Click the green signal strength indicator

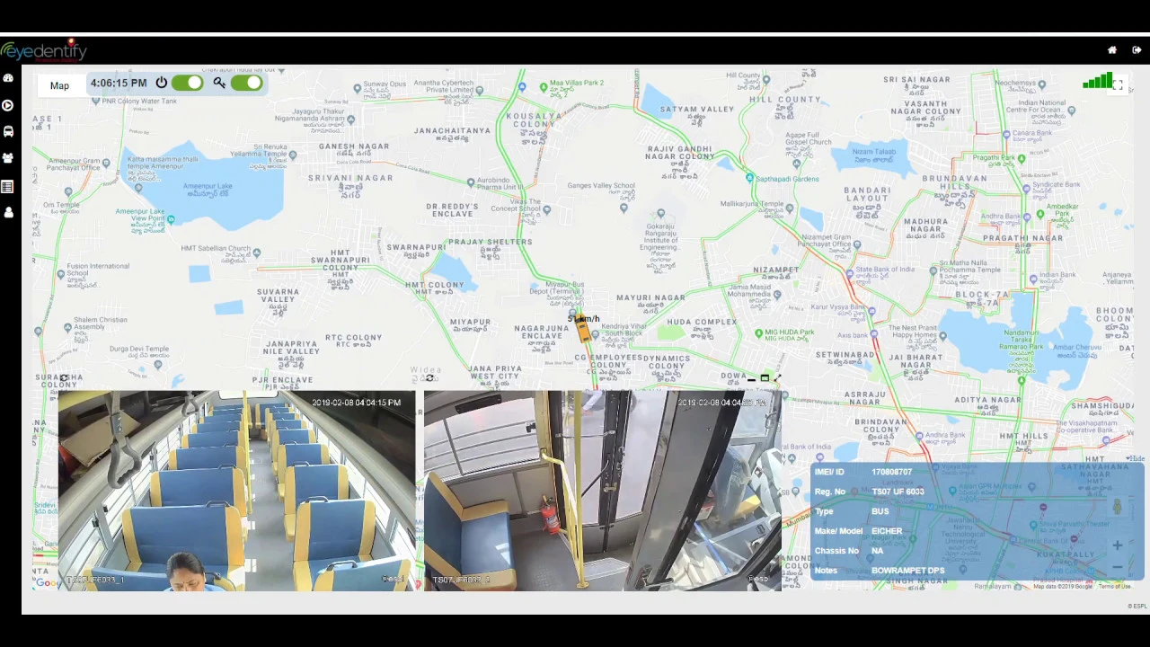1098,82
